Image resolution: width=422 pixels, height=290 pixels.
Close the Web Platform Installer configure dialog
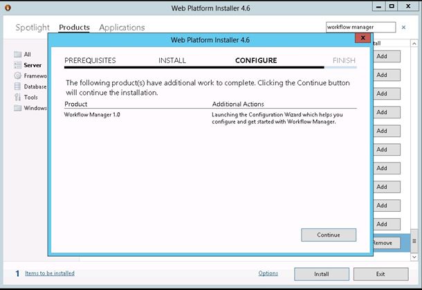point(363,38)
